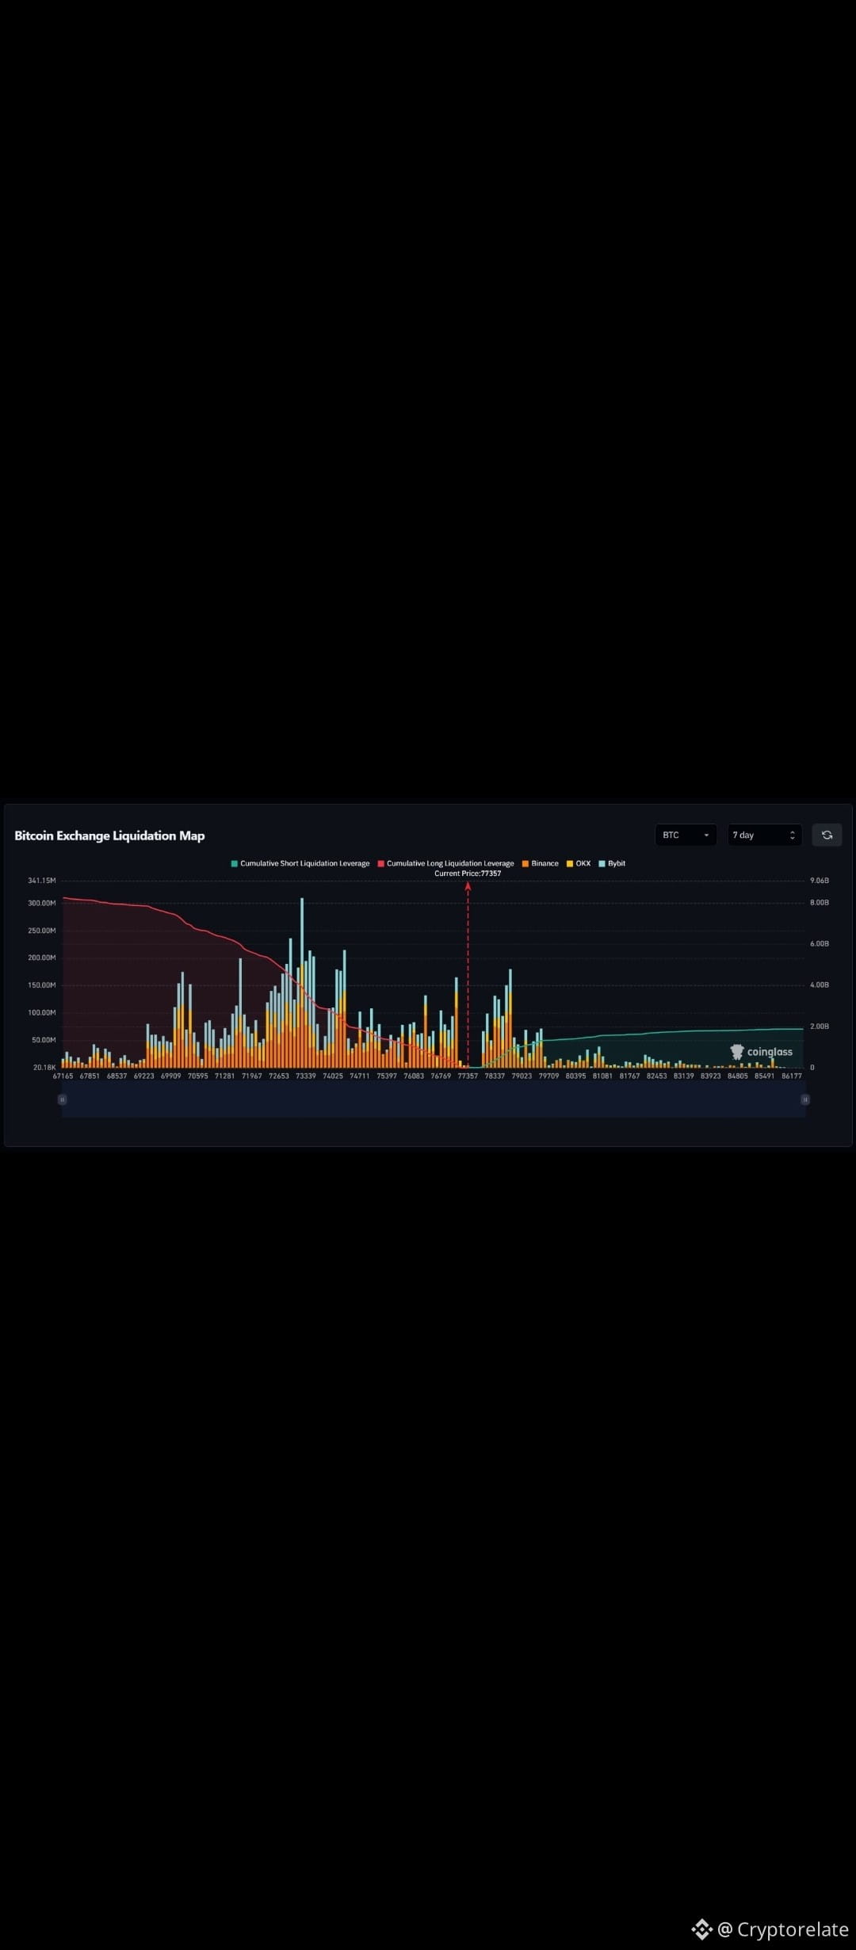856x1950 pixels.
Task: Open the BTC coin dropdown
Action: coord(686,835)
